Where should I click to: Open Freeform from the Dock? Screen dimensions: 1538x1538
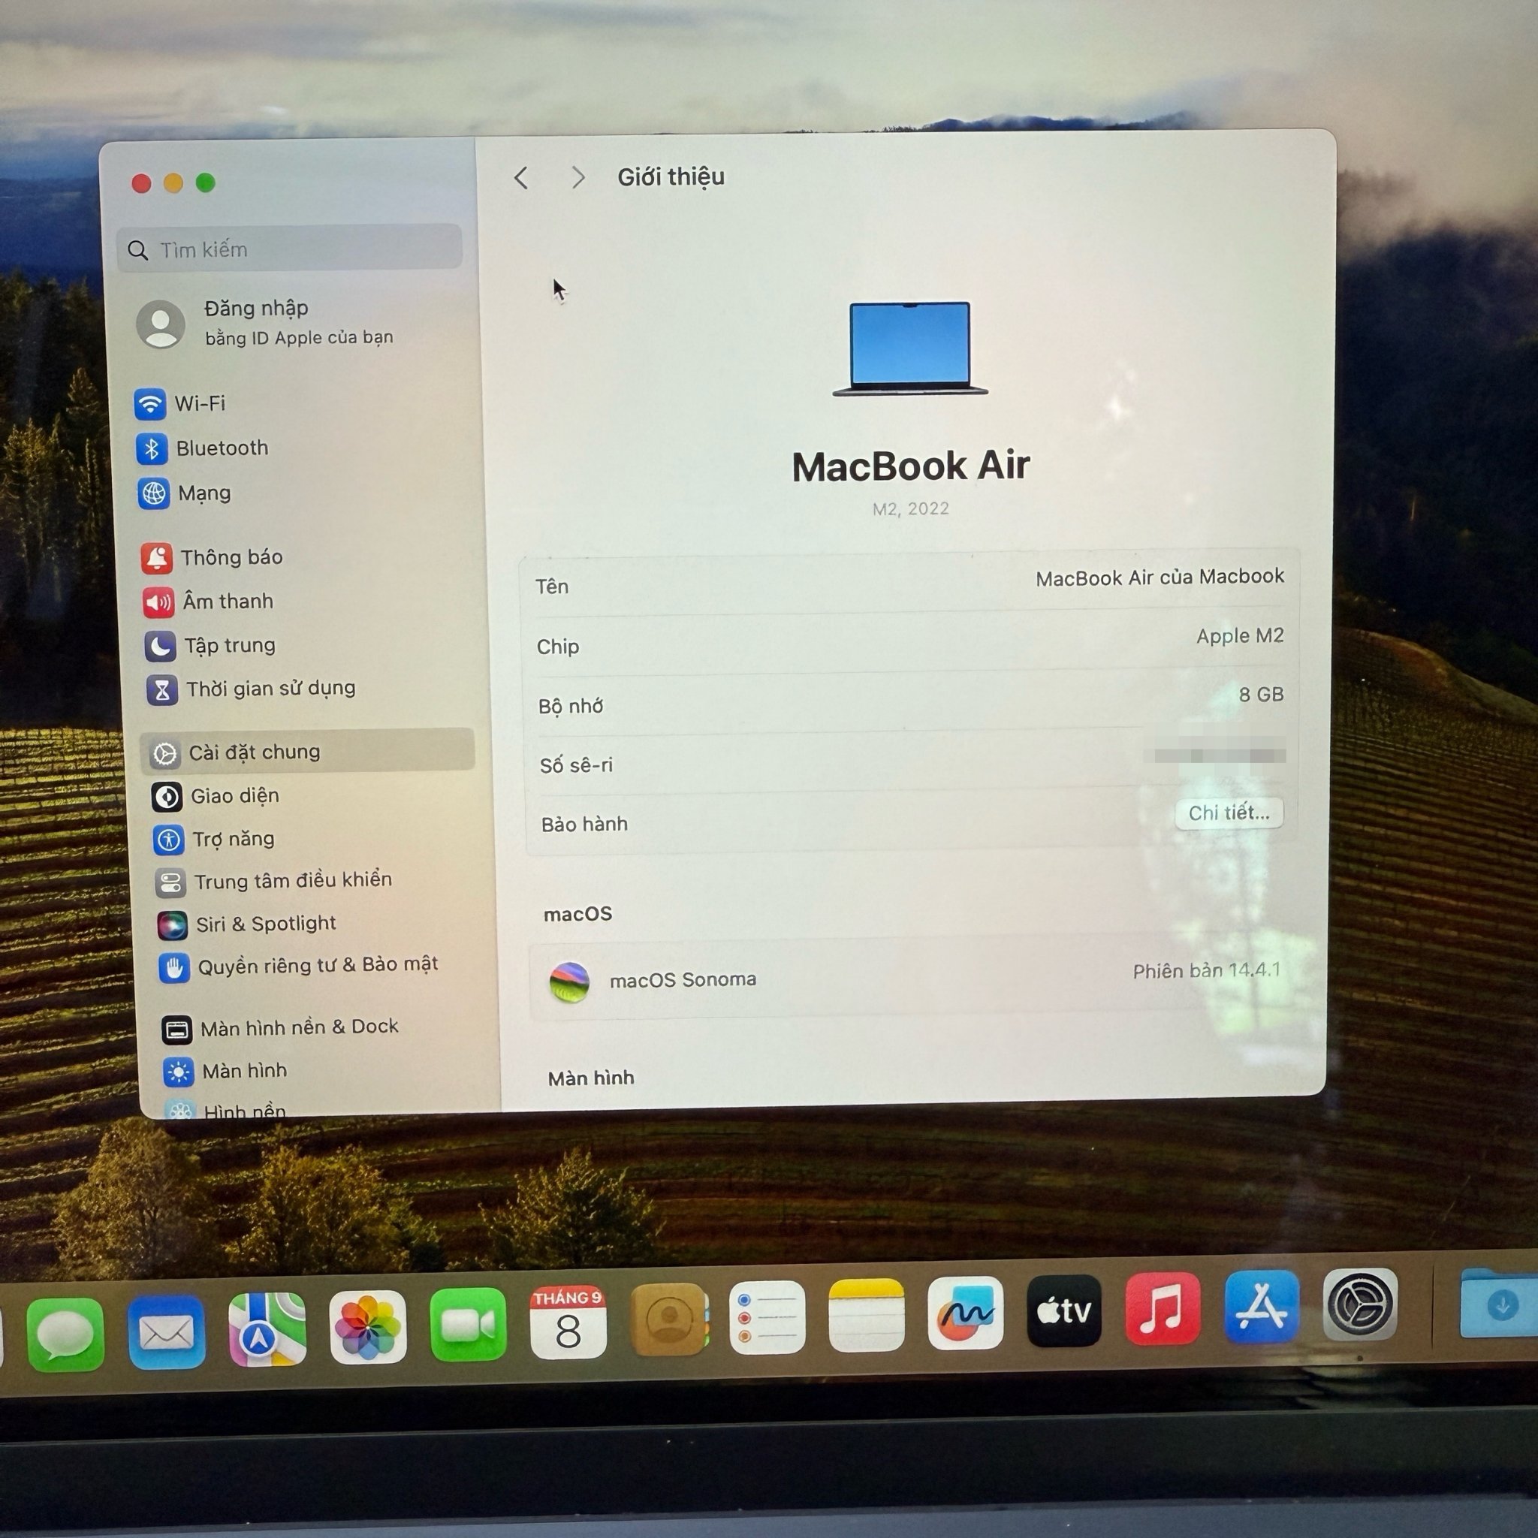[x=965, y=1313]
